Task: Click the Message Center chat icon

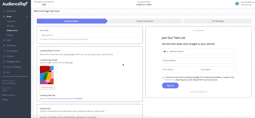Action: (4, 62)
